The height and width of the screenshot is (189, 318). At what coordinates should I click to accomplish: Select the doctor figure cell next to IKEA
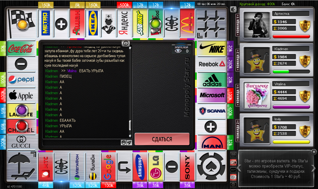(109, 24)
